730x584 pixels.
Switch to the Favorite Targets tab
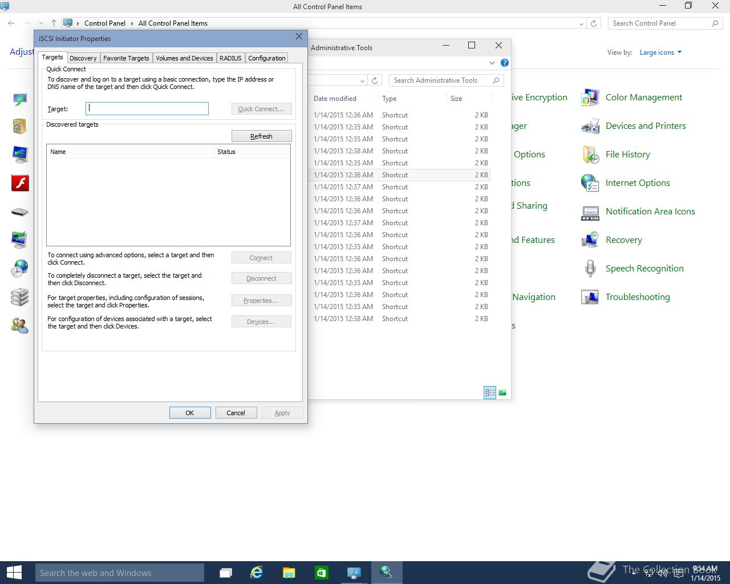[x=126, y=58]
